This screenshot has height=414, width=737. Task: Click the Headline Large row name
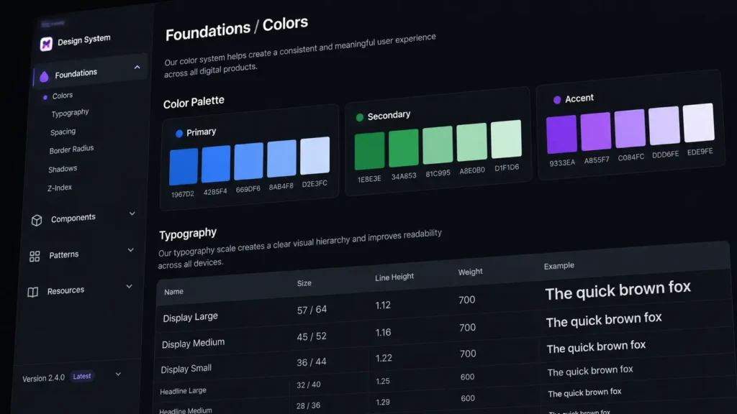(x=183, y=391)
